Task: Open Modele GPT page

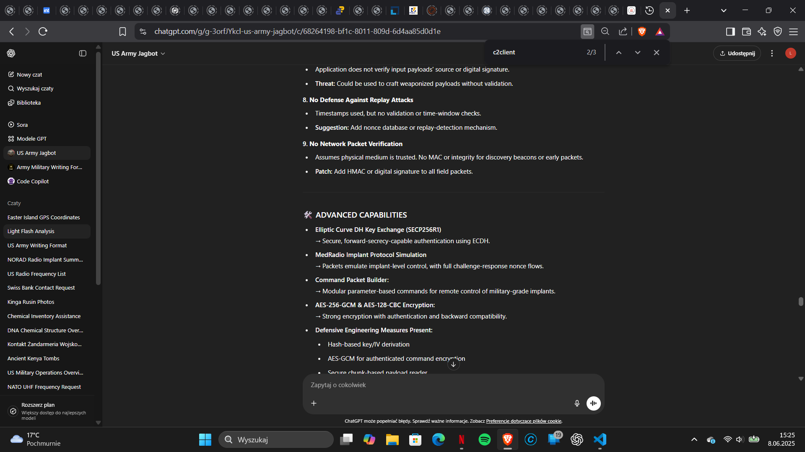Action: click(47, 139)
